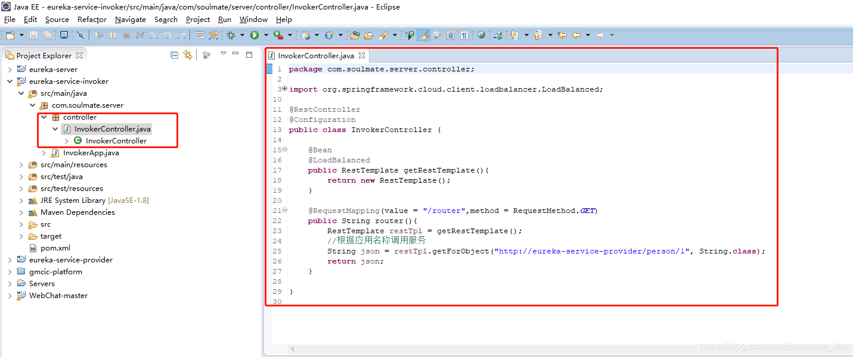Launch Debug via the bug icon
This screenshot has height=357, width=853.
click(x=231, y=36)
